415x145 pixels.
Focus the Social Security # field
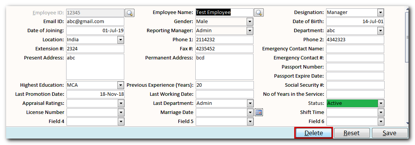pyautogui.click(x=355, y=85)
